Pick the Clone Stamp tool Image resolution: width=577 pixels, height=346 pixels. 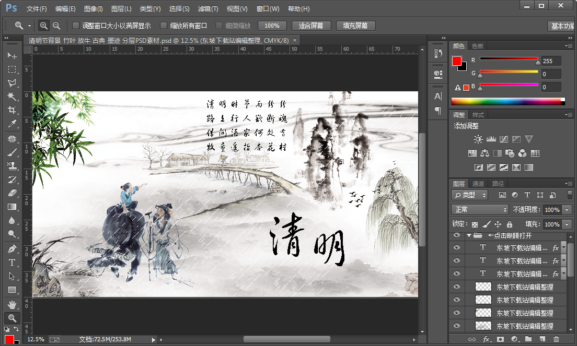tap(11, 166)
